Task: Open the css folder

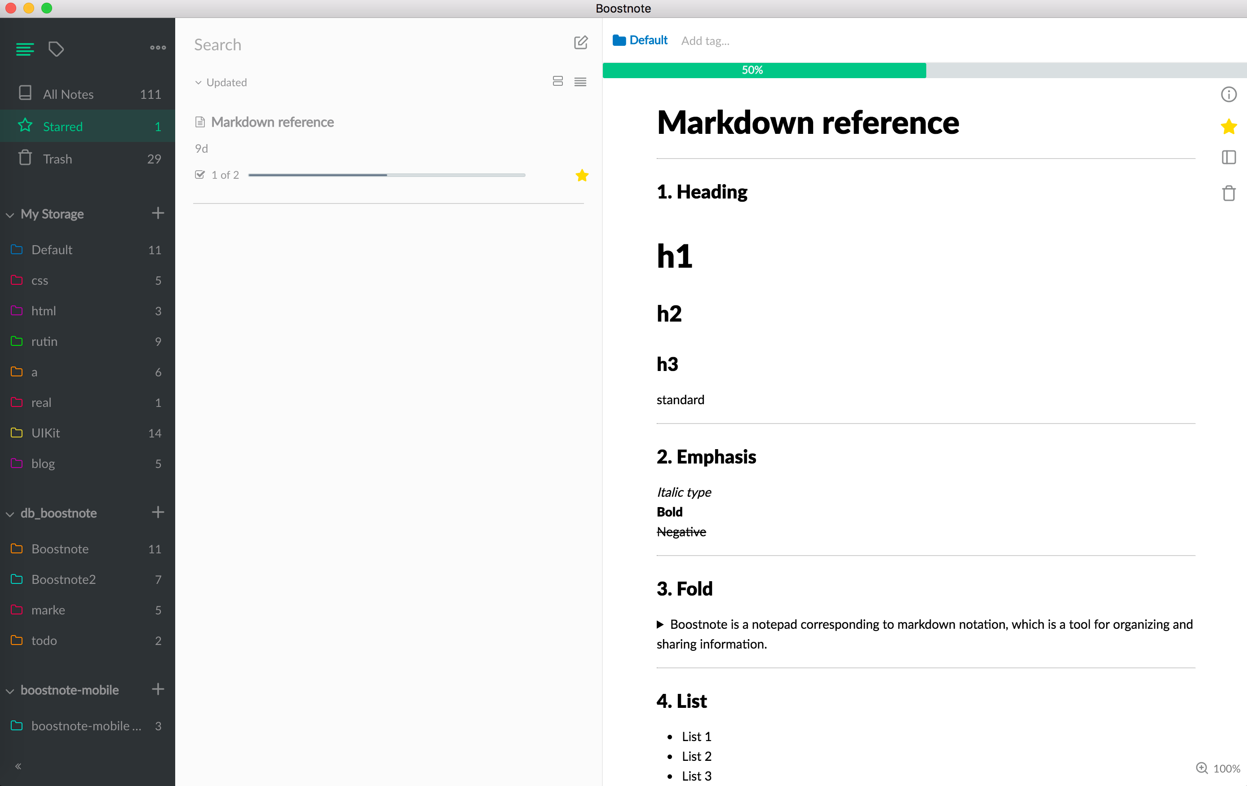Action: 88,280
